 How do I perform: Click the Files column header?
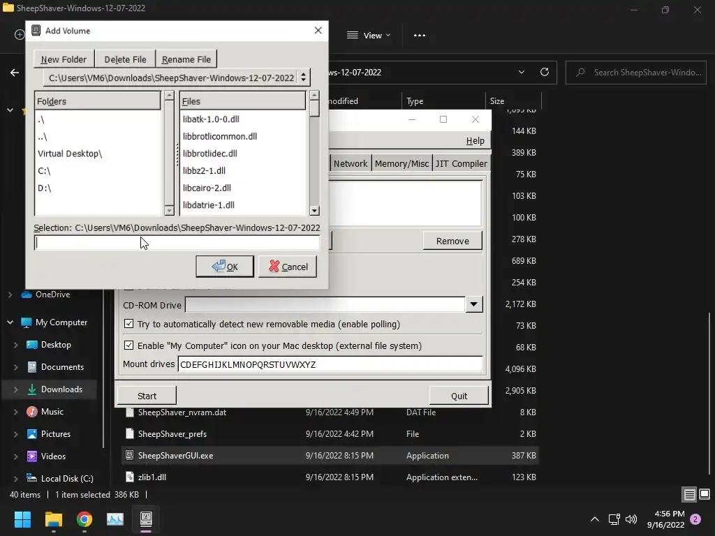pyautogui.click(x=242, y=100)
